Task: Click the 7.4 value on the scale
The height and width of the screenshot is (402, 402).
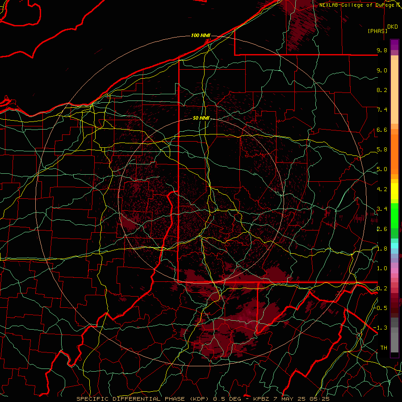Action: [382, 110]
